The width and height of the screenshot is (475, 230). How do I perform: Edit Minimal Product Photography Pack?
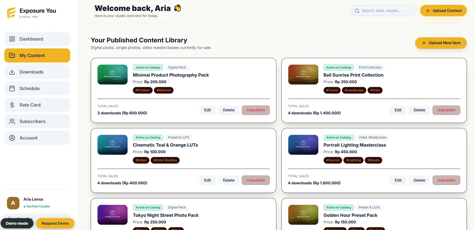pyautogui.click(x=208, y=110)
